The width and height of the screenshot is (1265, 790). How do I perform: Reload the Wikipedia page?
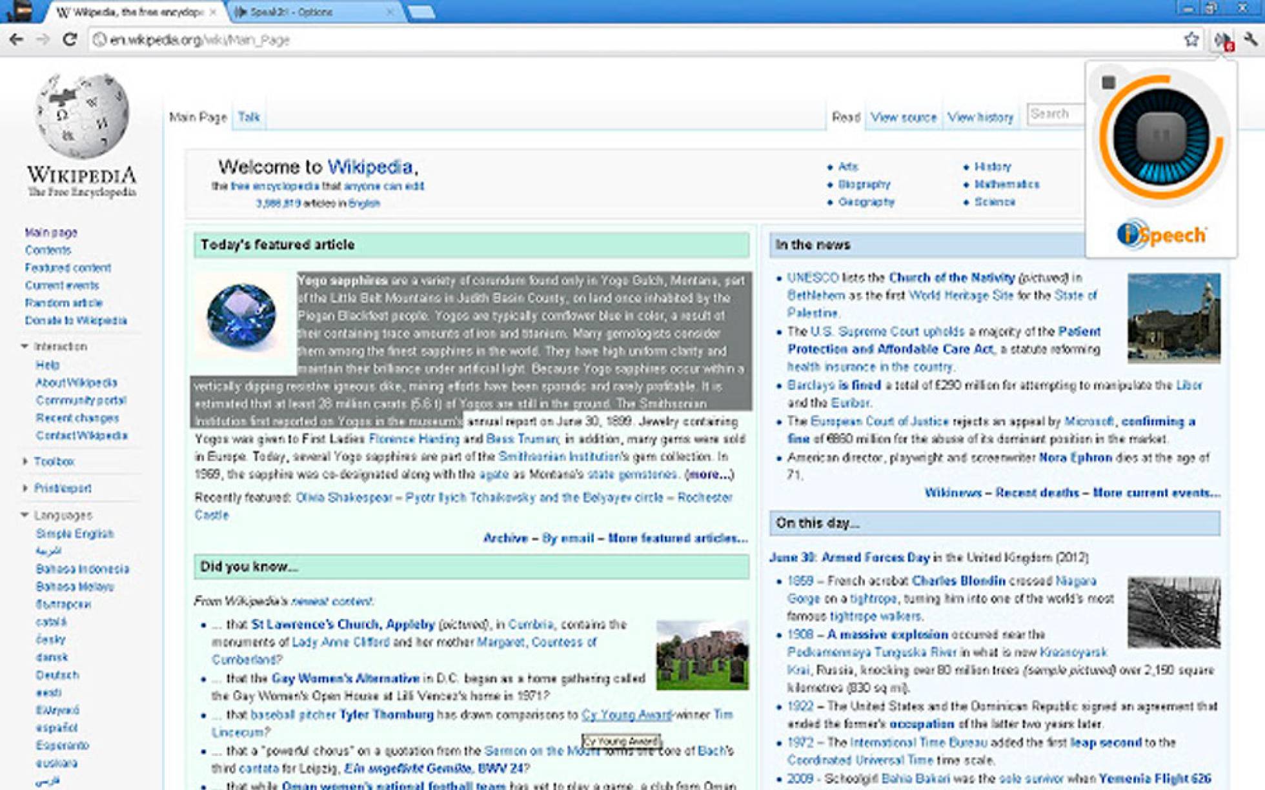70,39
